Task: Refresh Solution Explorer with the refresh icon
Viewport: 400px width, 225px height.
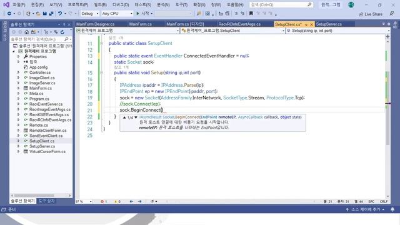Action: click(62, 32)
